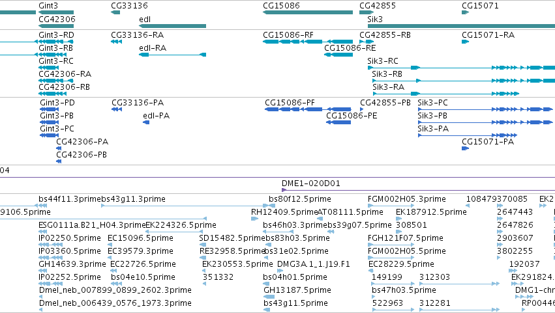
Task: Select transcript Sik3-RB label
Action: (x=387, y=74)
